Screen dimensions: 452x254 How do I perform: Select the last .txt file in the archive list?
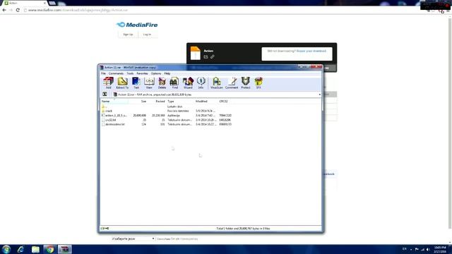[x=167, y=124]
